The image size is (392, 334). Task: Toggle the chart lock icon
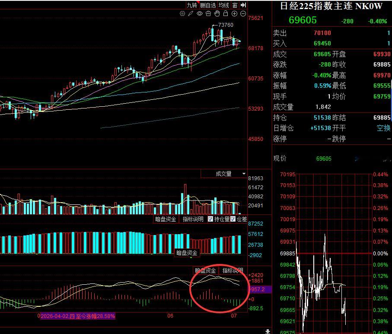coord(226,13)
